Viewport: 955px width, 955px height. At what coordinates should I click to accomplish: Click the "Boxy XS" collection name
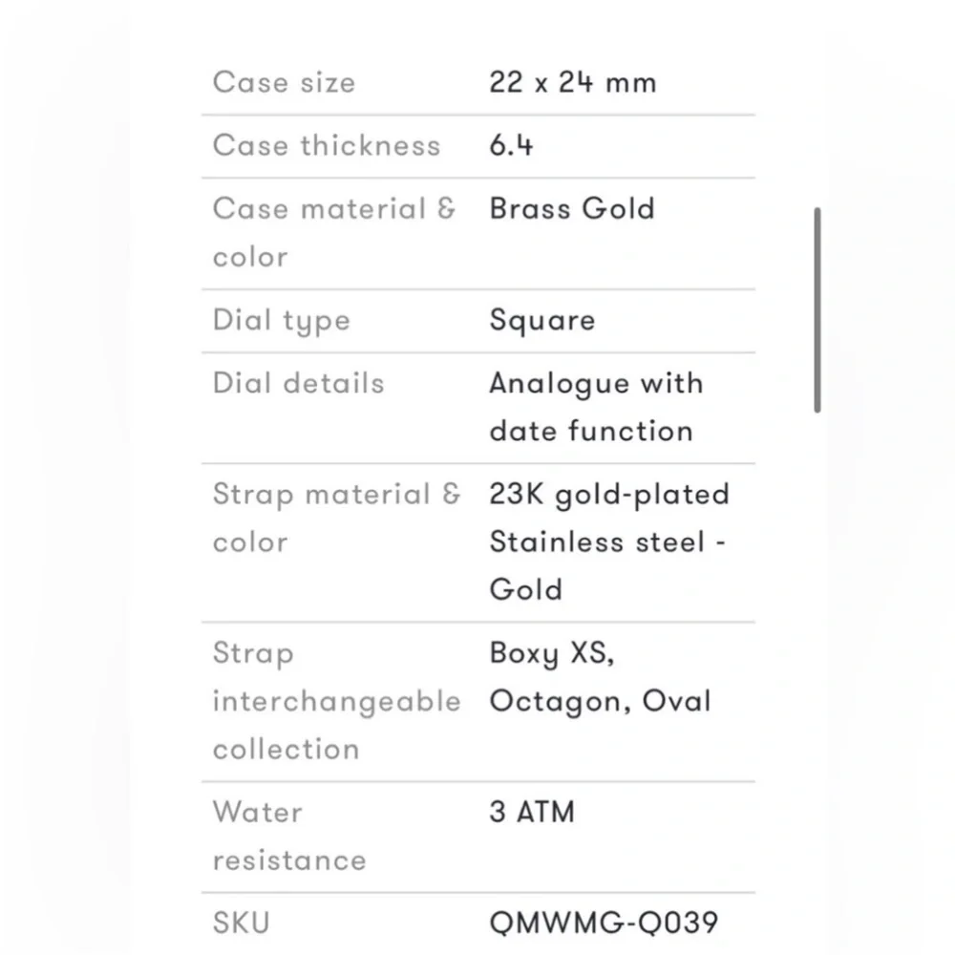(x=550, y=654)
